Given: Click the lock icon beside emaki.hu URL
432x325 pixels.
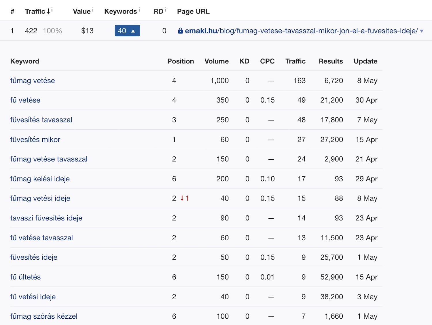Looking at the screenshot, I should [x=180, y=31].
